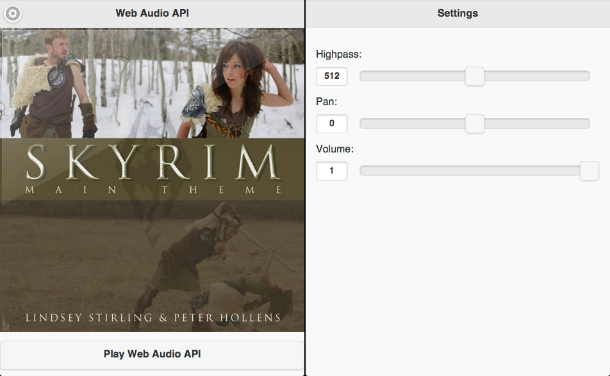Viewport: 610px width, 376px height.
Task: Click the Play Web Audio API button
Action: (x=152, y=354)
